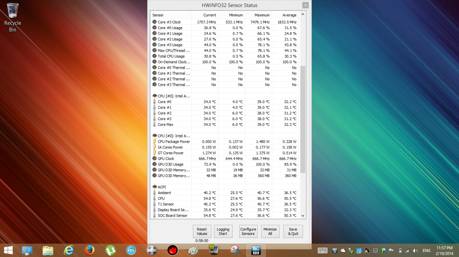The image size is (459, 257).
Task: Select the GPU D3D Usage row
Action: click(225, 164)
